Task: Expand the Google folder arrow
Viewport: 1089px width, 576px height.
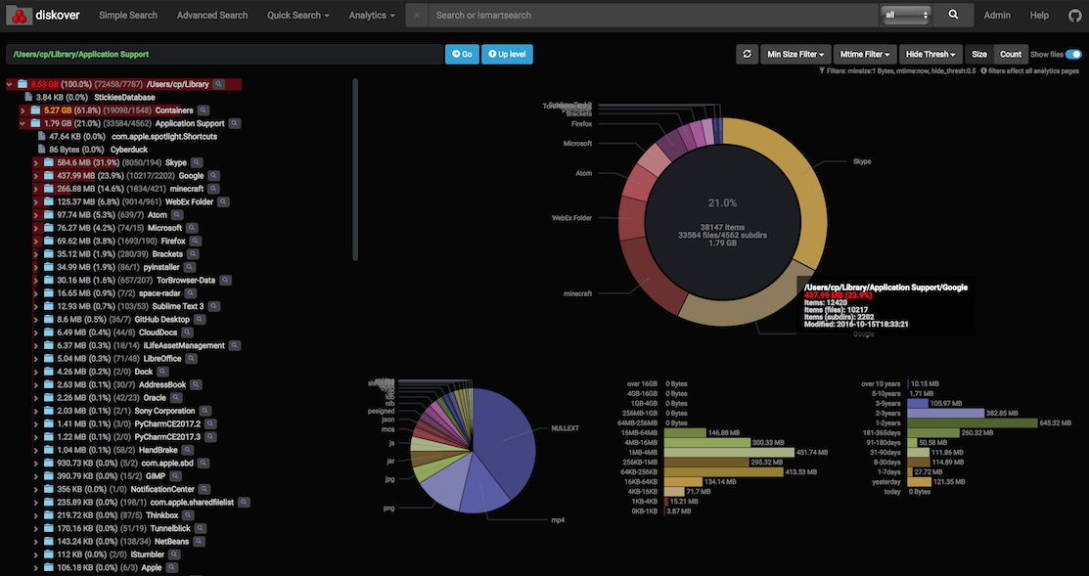Action: coord(35,176)
